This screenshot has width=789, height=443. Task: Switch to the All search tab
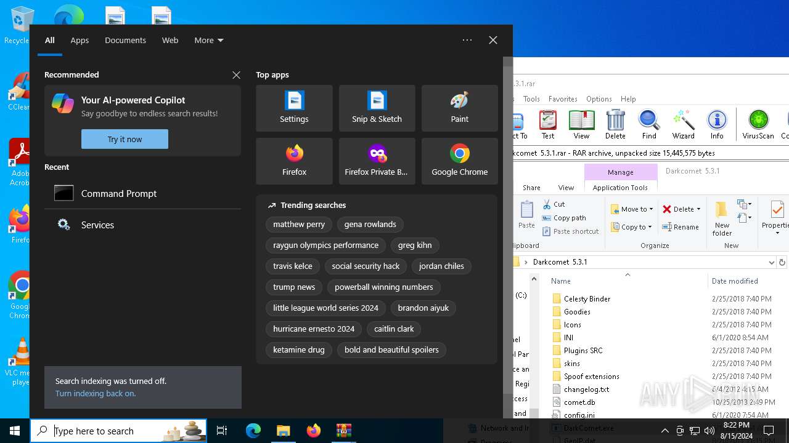point(50,40)
